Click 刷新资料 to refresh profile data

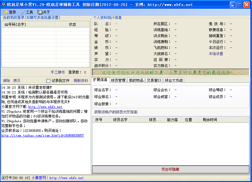pos(81,81)
